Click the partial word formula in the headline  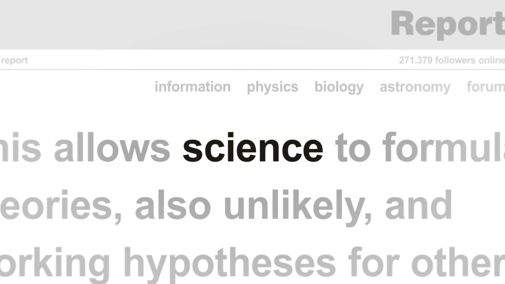pos(444,148)
